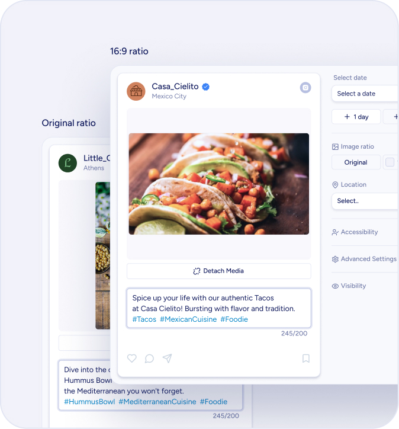
Task: Click the Instagram badge on post card
Action: (305, 88)
